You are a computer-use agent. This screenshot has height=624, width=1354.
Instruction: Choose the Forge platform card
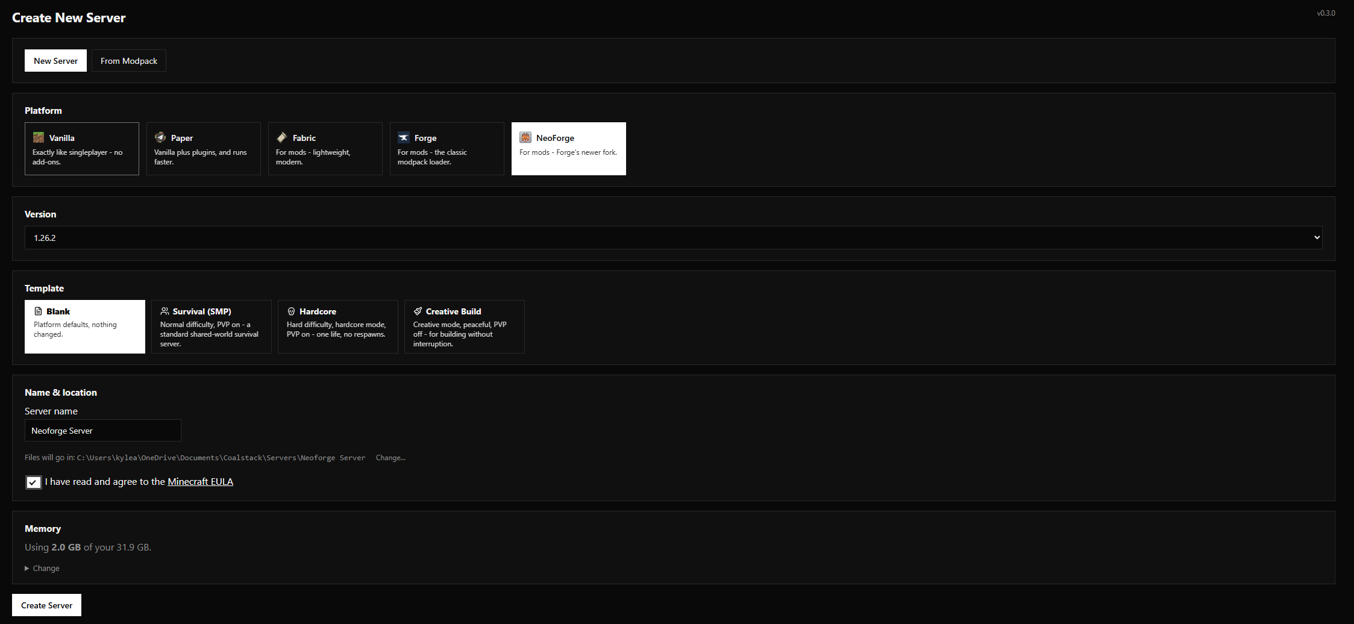(x=447, y=149)
